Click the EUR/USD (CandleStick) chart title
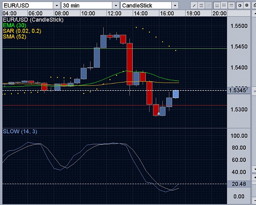 click(33, 20)
